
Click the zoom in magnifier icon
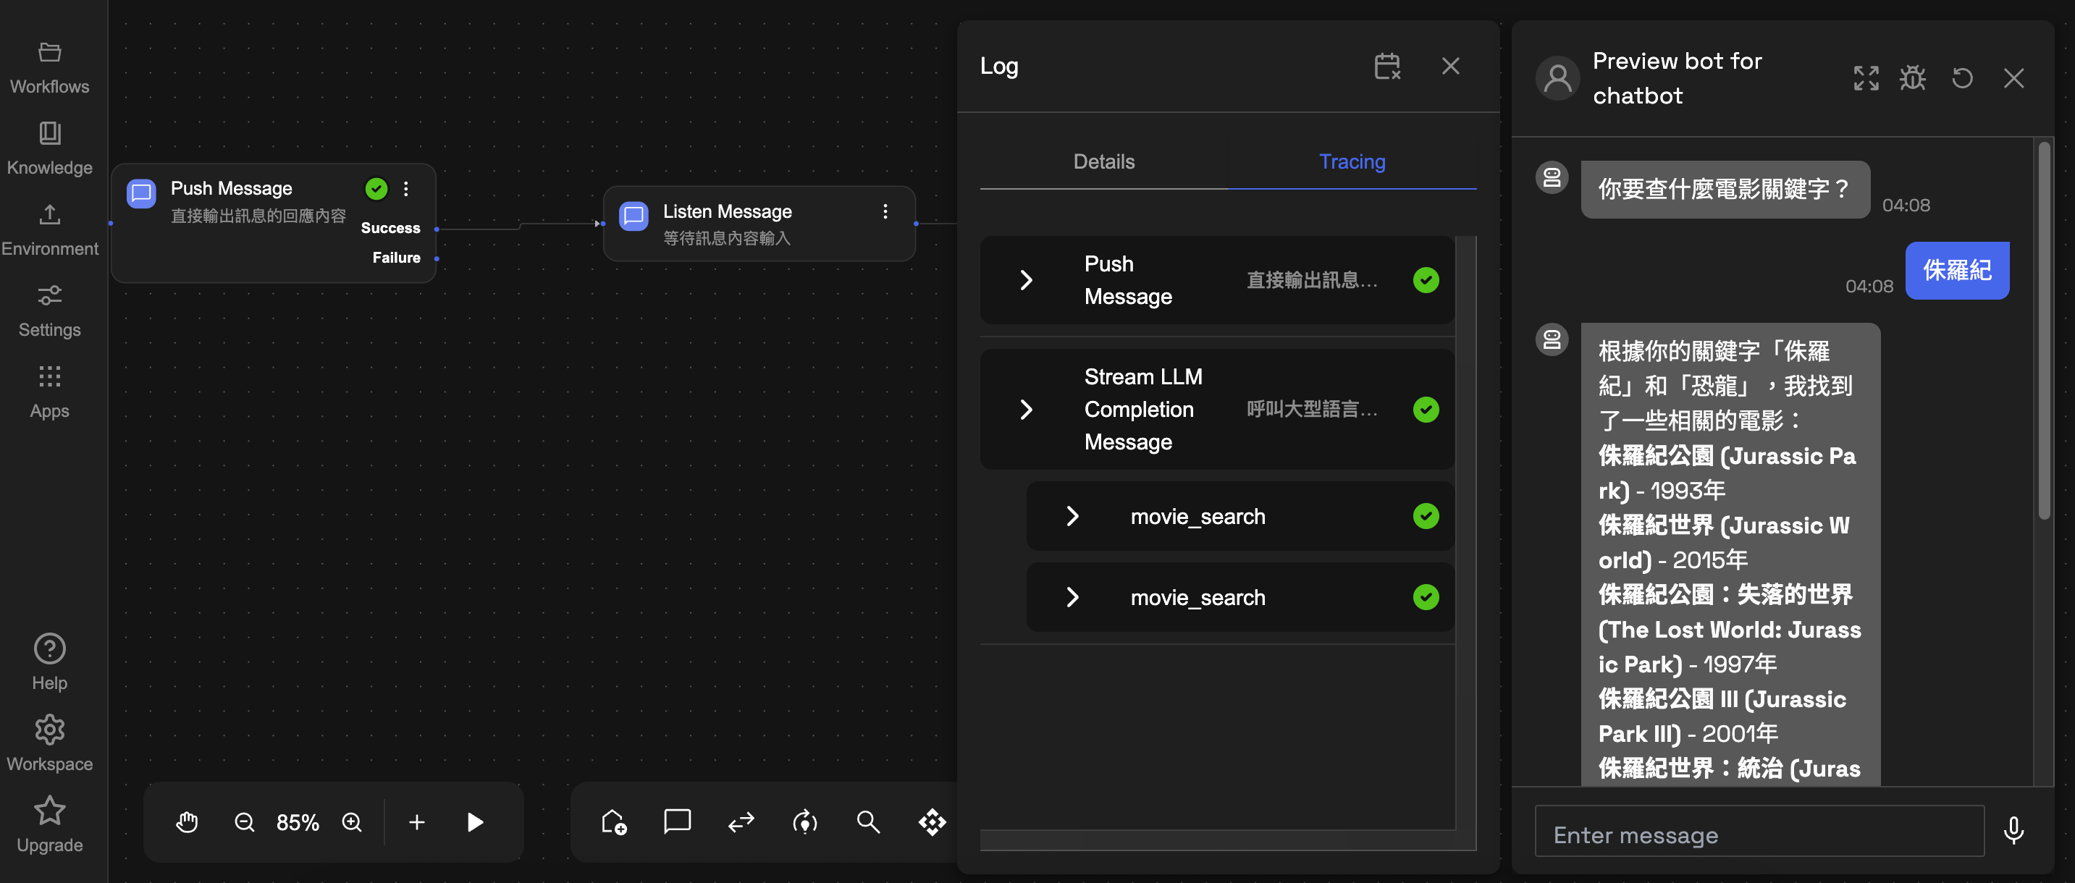(352, 821)
